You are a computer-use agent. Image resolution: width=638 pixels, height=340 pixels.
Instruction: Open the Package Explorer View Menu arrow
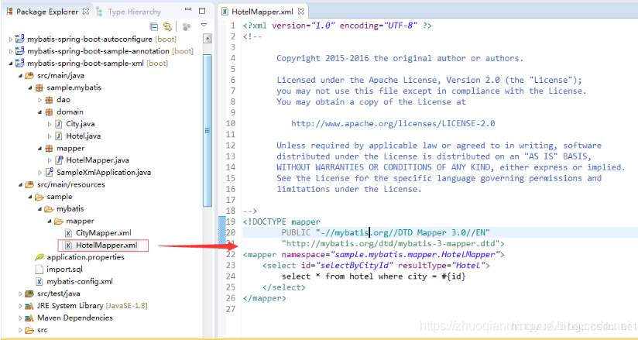point(204,26)
